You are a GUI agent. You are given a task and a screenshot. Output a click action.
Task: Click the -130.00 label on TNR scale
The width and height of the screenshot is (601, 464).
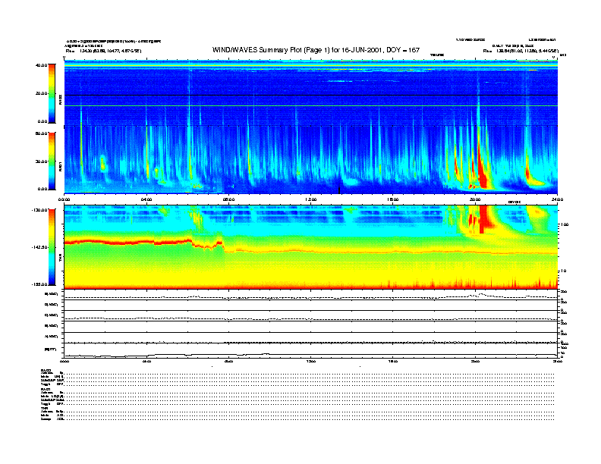coord(39,210)
